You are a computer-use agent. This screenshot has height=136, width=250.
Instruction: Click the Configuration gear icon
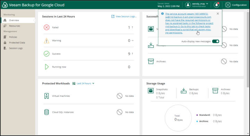point(228,5)
